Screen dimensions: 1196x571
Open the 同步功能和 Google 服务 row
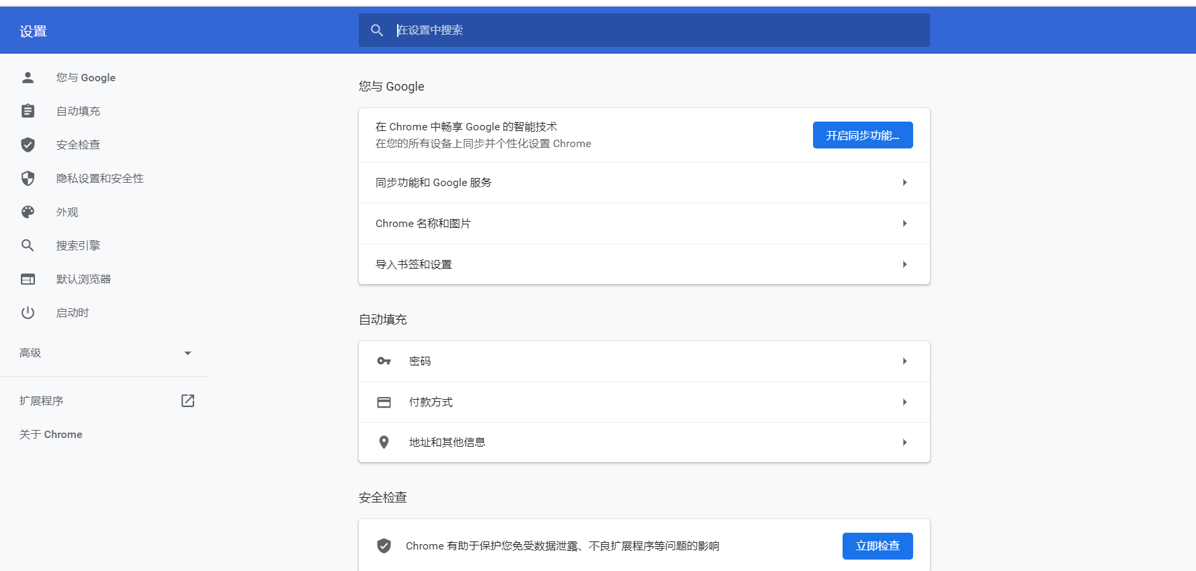pyautogui.click(x=644, y=183)
